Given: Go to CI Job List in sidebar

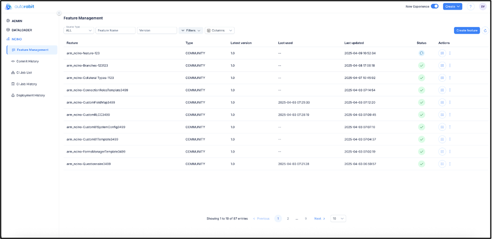Looking at the screenshot, I should point(25,72).
